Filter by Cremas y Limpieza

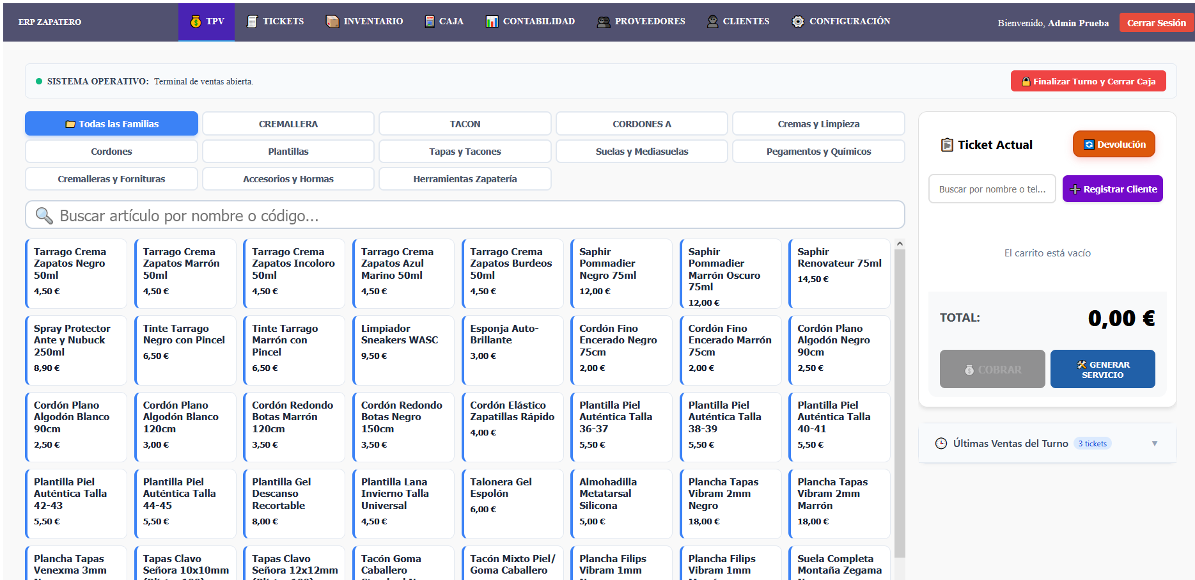point(818,123)
